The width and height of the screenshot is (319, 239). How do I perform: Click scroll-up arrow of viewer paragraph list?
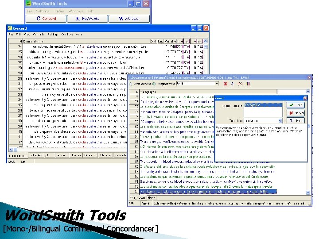tap(308, 92)
